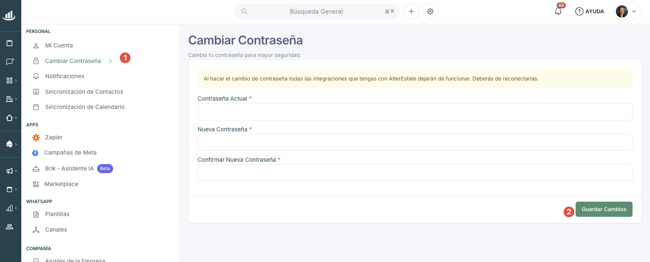650x262 pixels.
Task: Click the AYUDA help button
Action: click(x=590, y=11)
